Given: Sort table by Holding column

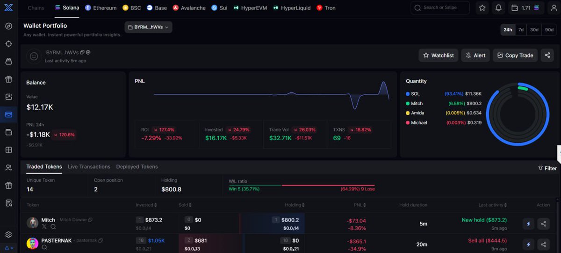Looking at the screenshot, I should (x=295, y=205).
